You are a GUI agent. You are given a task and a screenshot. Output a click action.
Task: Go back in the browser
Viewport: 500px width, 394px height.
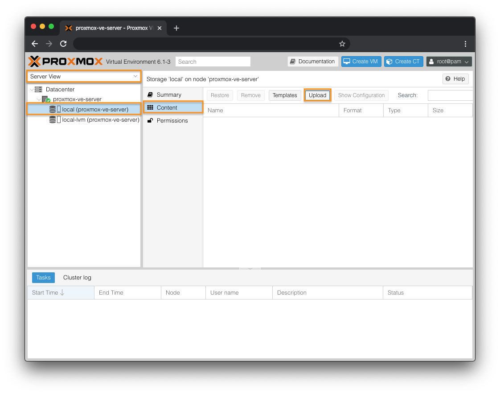[35, 44]
